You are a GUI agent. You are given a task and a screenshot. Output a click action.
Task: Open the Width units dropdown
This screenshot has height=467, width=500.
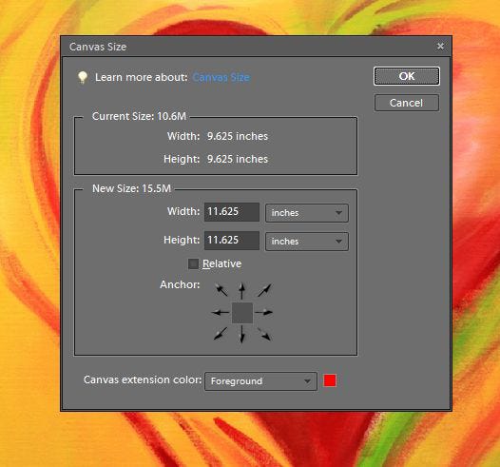tap(307, 213)
